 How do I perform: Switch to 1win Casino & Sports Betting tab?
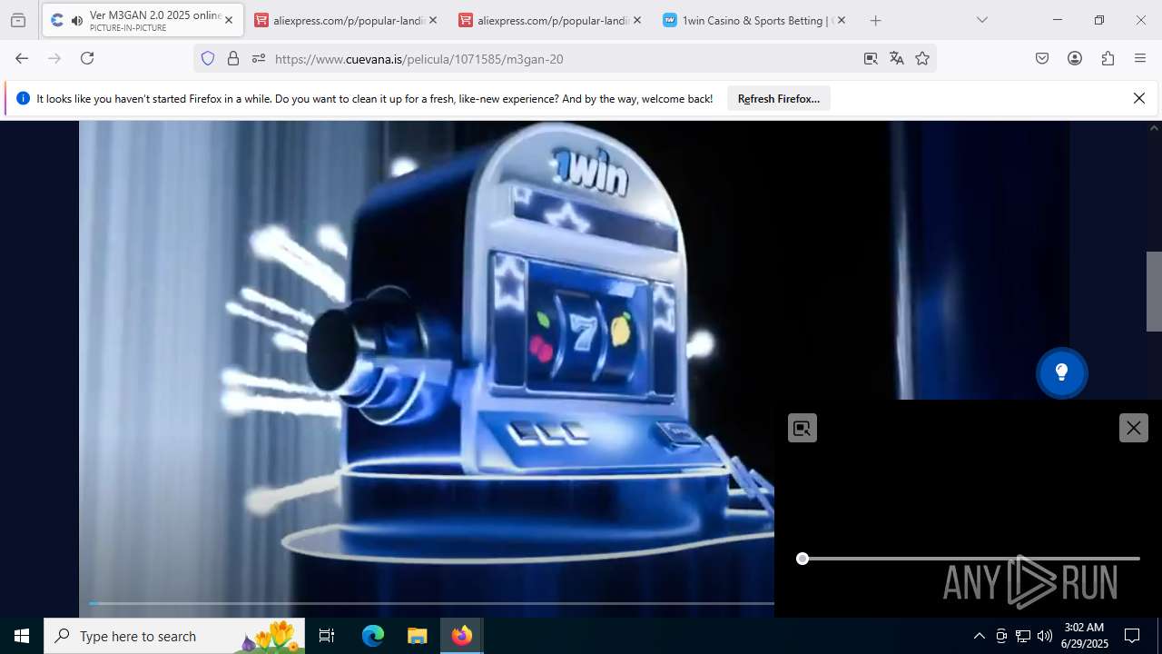click(x=754, y=20)
